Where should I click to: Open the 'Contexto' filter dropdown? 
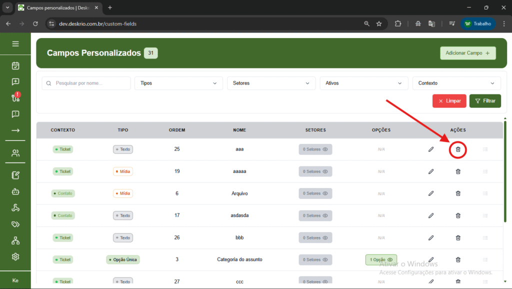coord(456,83)
